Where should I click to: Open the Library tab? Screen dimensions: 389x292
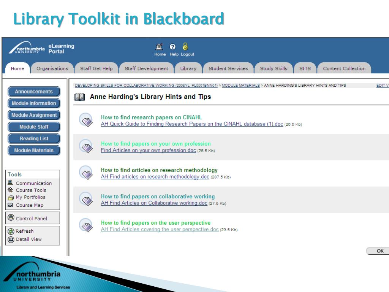188,68
